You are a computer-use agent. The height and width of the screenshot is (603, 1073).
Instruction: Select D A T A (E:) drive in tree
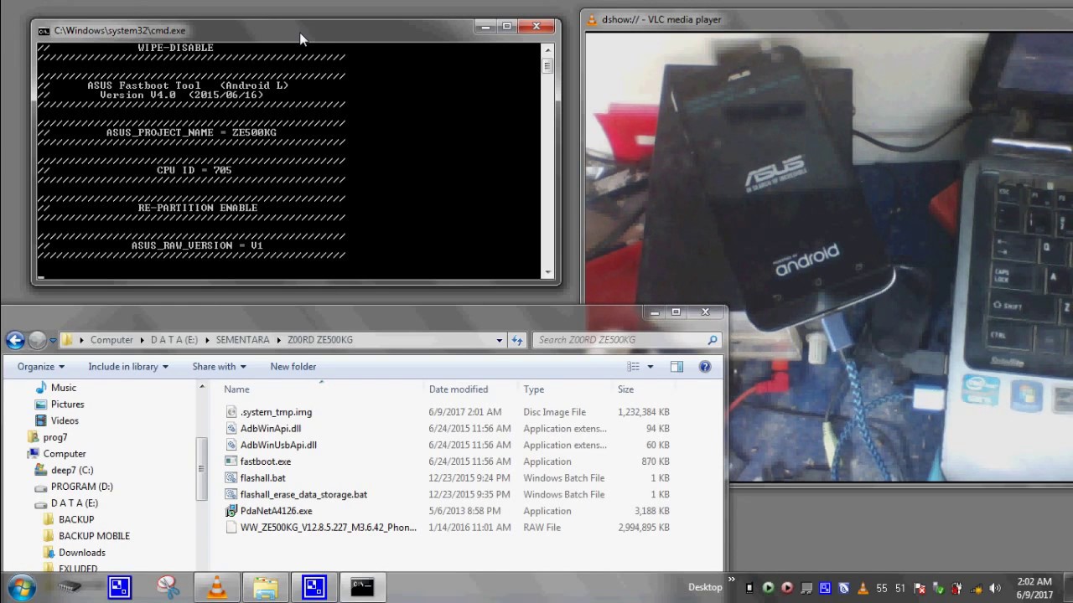[x=74, y=503]
